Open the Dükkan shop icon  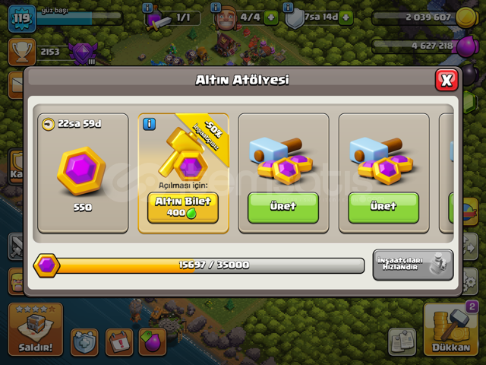pyautogui.click(x=450, y=329)
